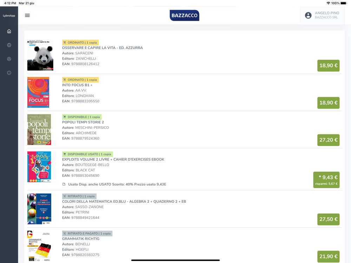Open the Colori della Matematica cover
The width and height of the screenshot is (351, 263).
click(39, 209)
